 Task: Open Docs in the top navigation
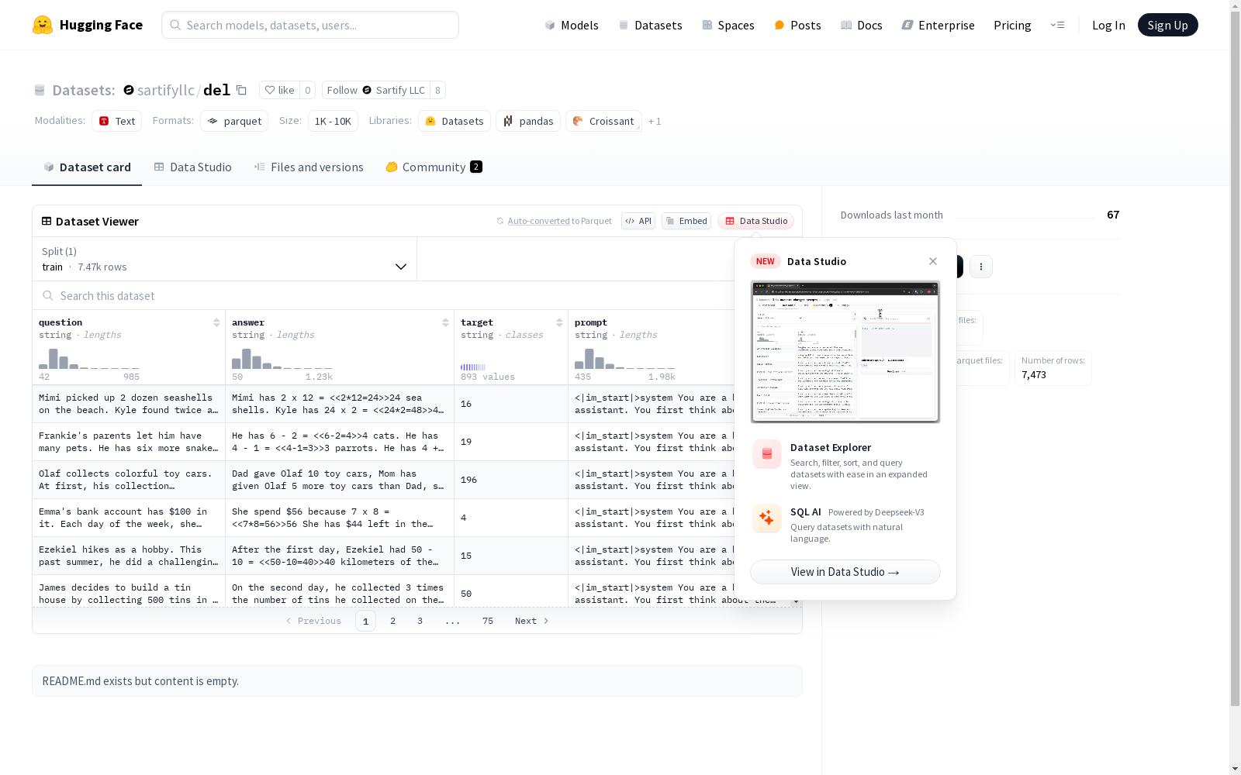[x=861, y=25]
